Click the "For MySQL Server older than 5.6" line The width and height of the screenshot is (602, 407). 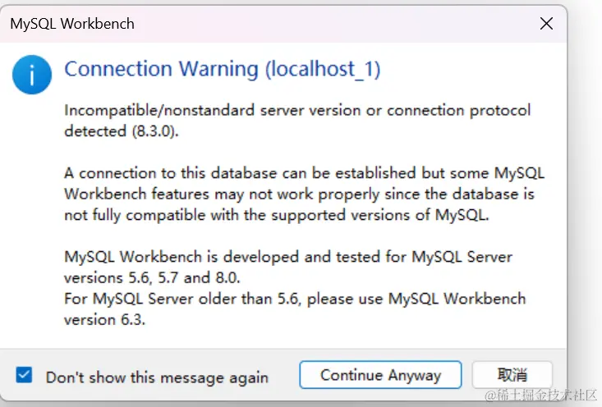pyautogui.click(x=294, y=298)
